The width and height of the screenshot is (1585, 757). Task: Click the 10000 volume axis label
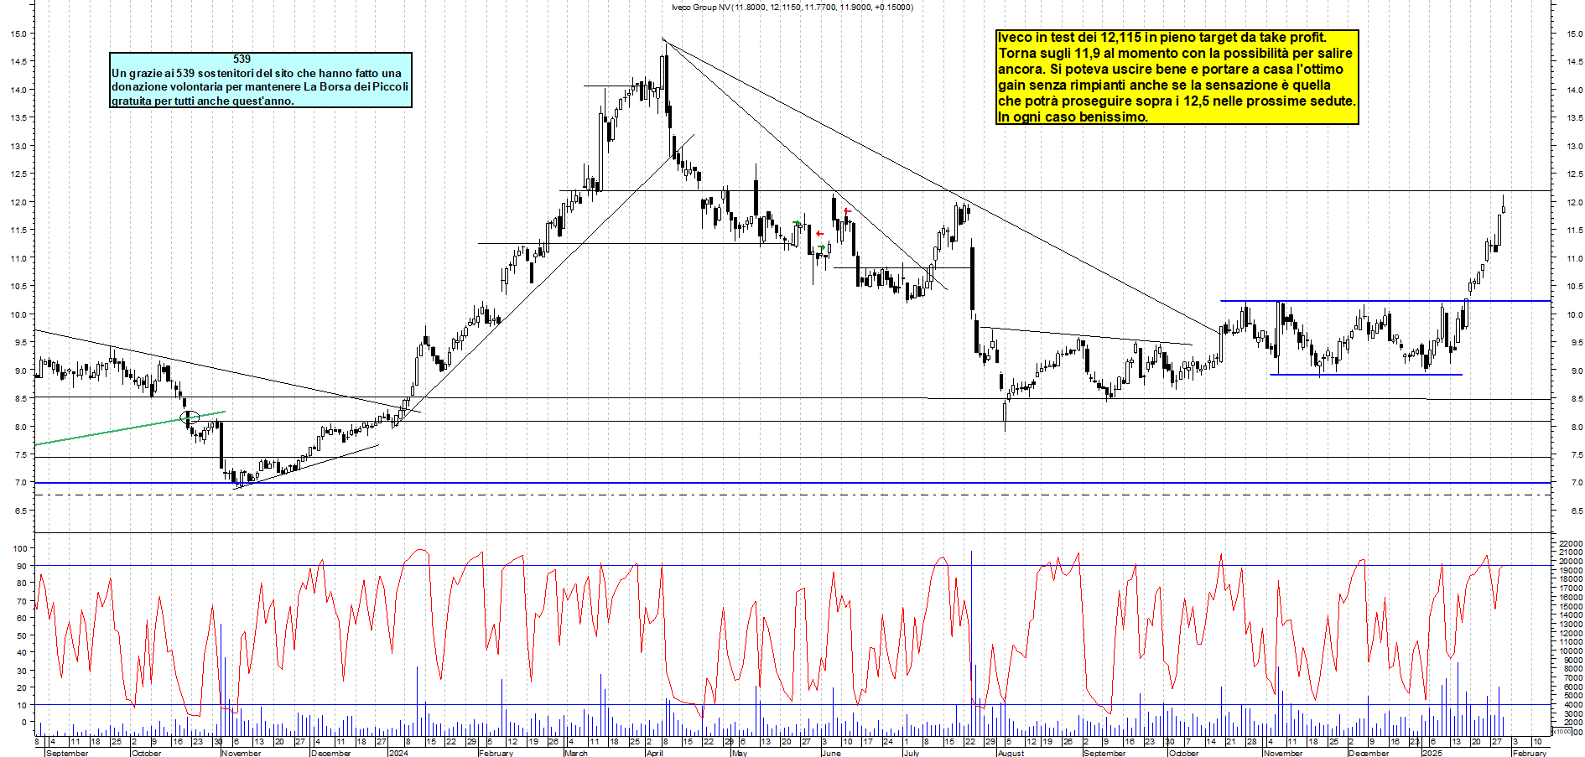(1570, 651)
